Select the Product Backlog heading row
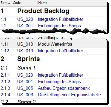The width and height of the screenshot is (111, 107). pos(53,11)
